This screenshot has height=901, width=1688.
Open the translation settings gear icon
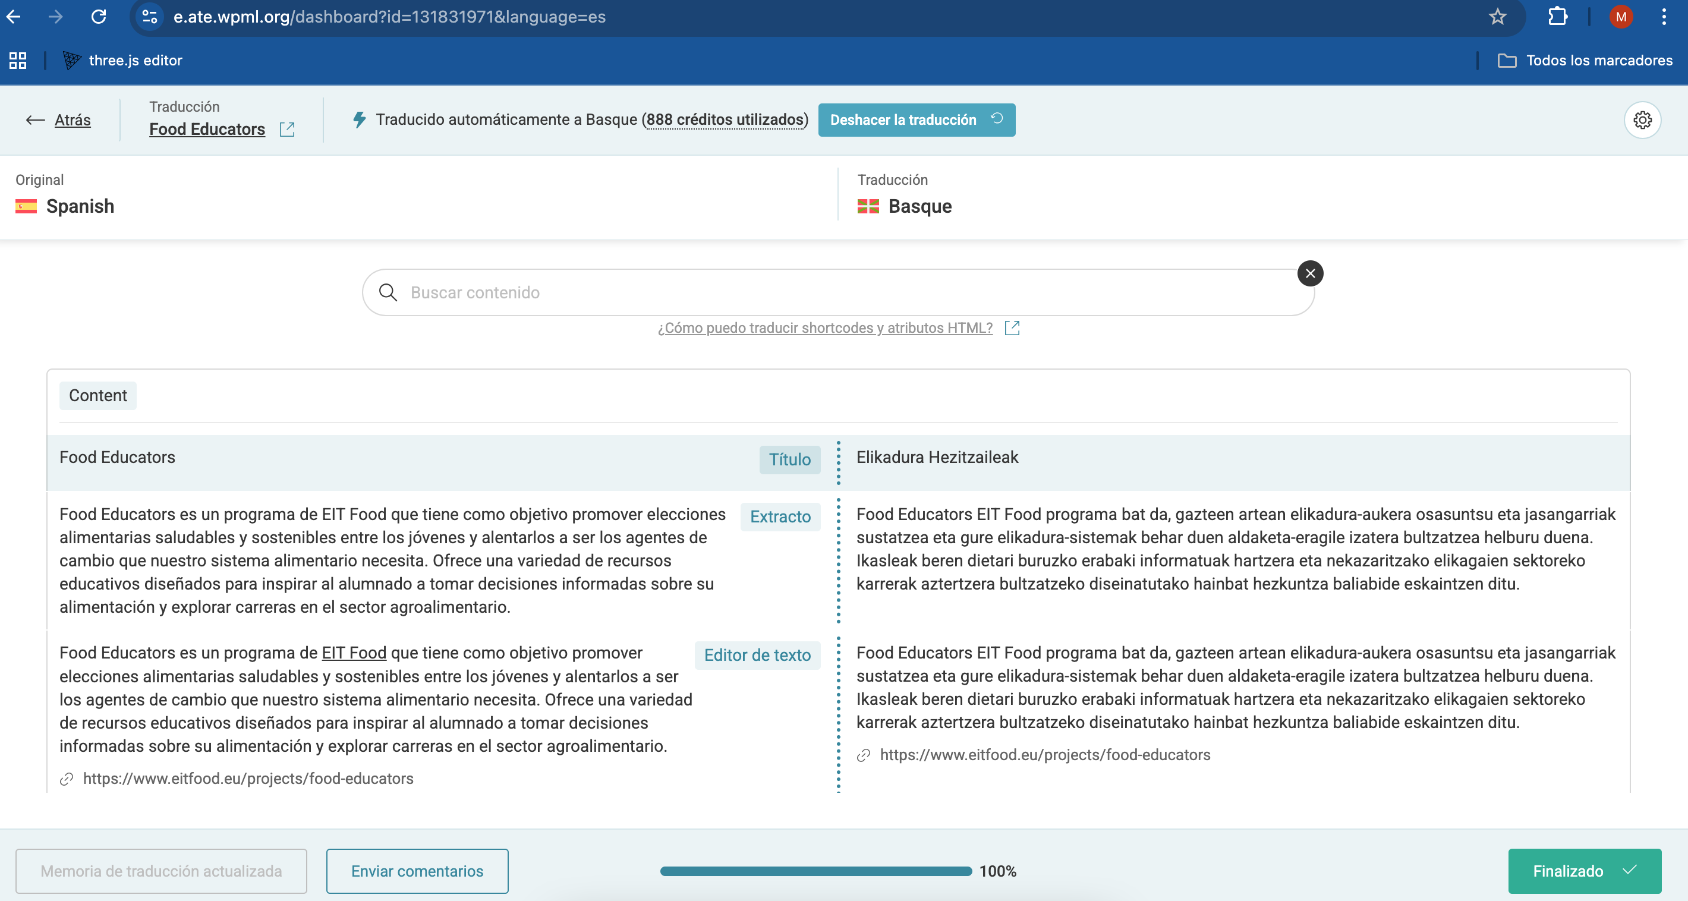[x=1642, y=120]
